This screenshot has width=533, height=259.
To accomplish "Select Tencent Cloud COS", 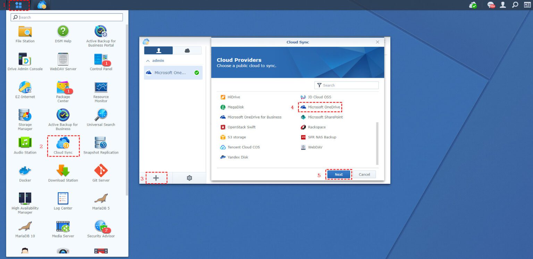I will coord(240,147).
